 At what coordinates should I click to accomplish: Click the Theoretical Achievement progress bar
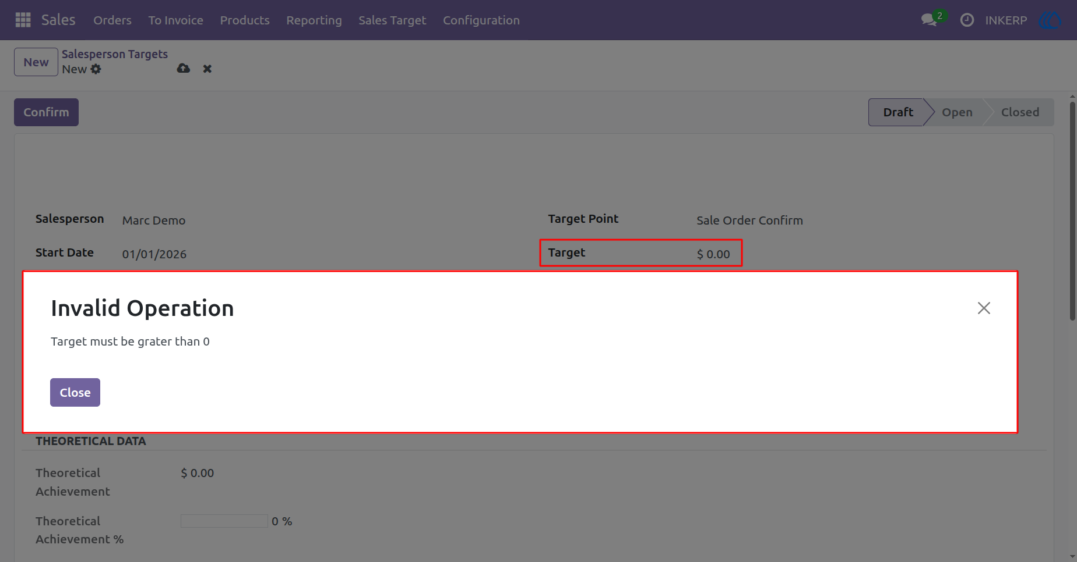[x=224, y=521]
